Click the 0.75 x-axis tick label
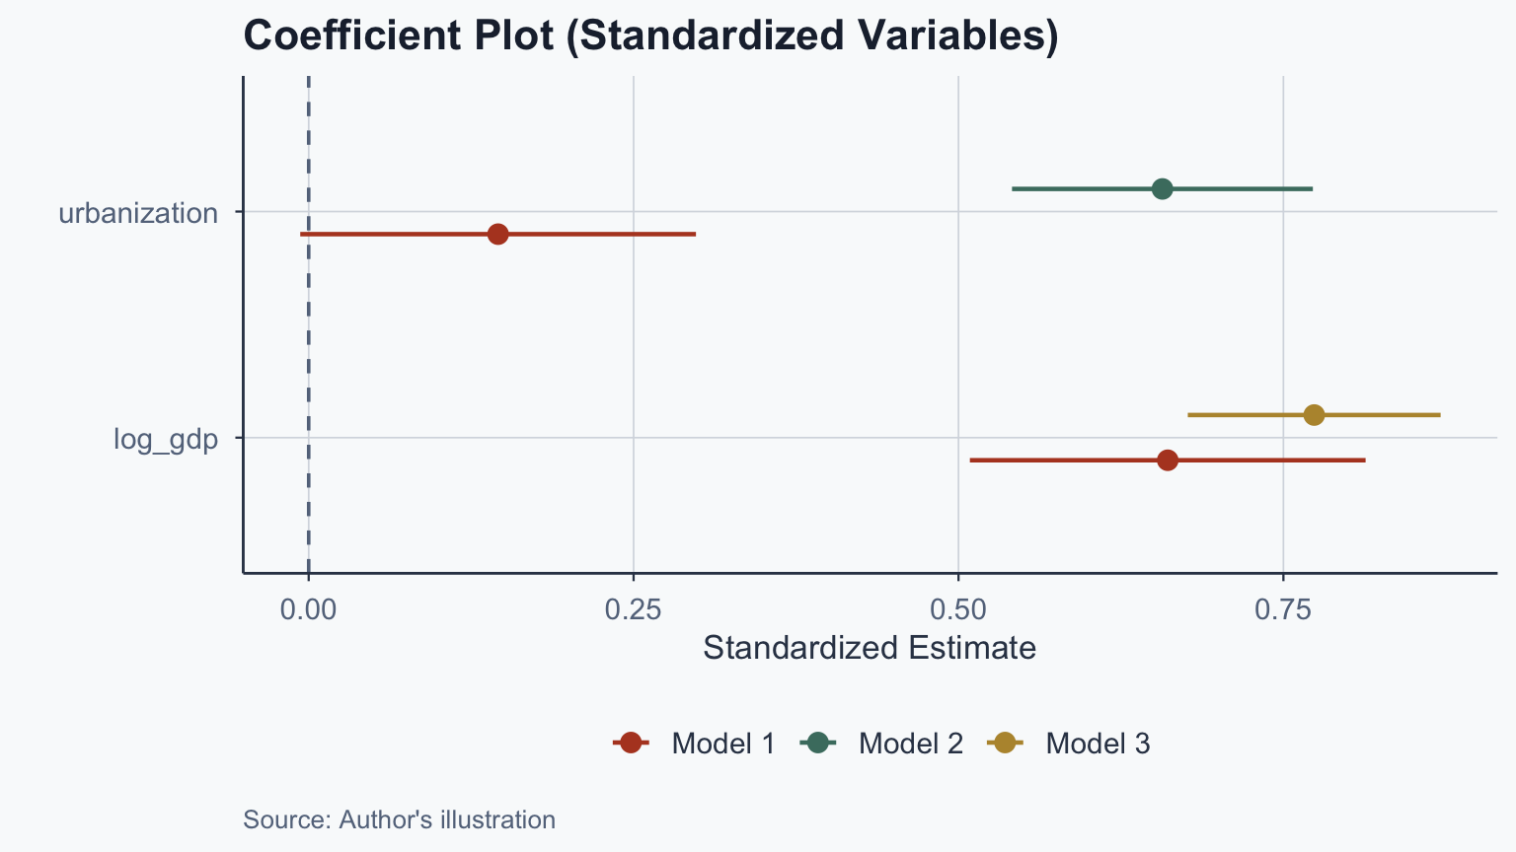The height and width of the screenshot is (852, 1516). [1282, 609]
